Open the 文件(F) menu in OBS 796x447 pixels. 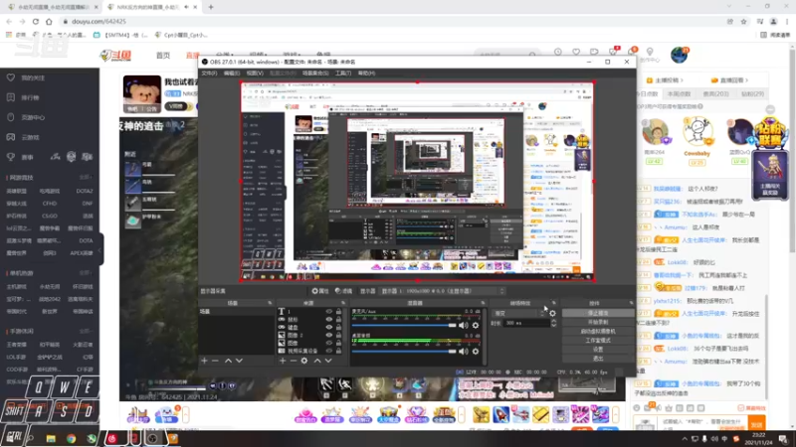click(x=209, y=73)
